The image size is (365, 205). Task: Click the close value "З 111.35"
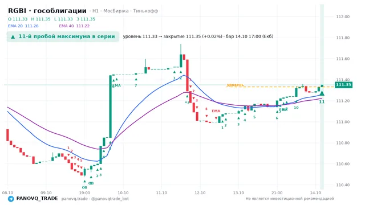pyautogui.click(x=86, y=19)
